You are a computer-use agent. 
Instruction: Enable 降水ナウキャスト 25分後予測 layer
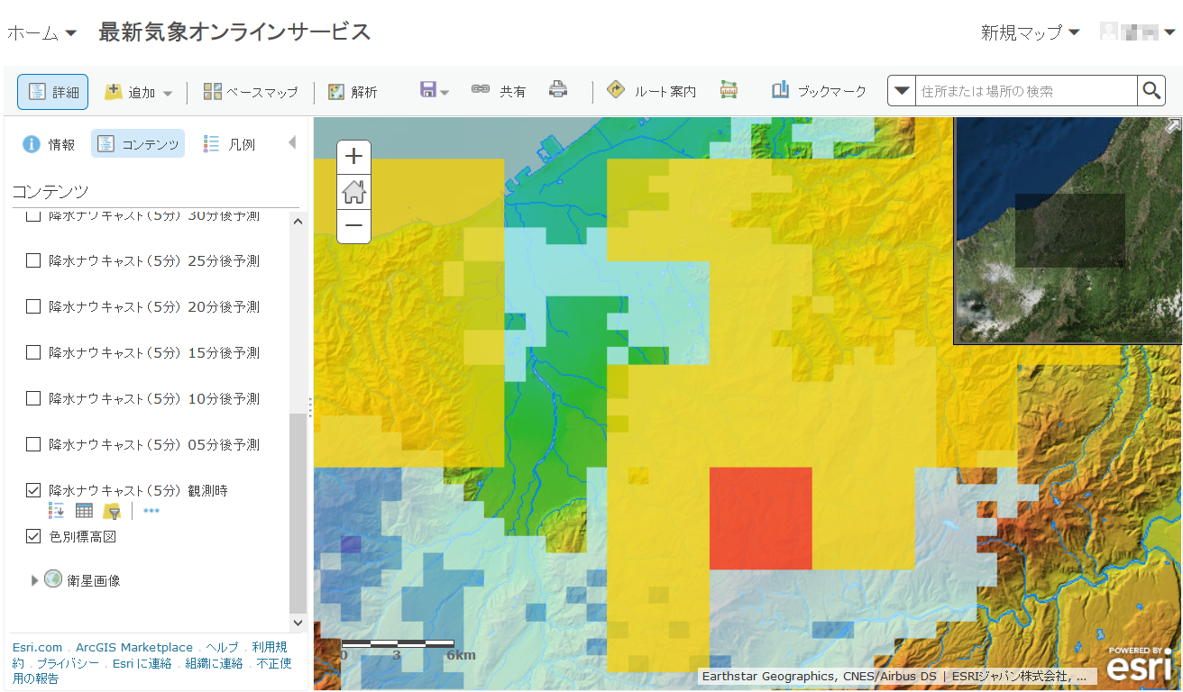[x=33, y=260]
